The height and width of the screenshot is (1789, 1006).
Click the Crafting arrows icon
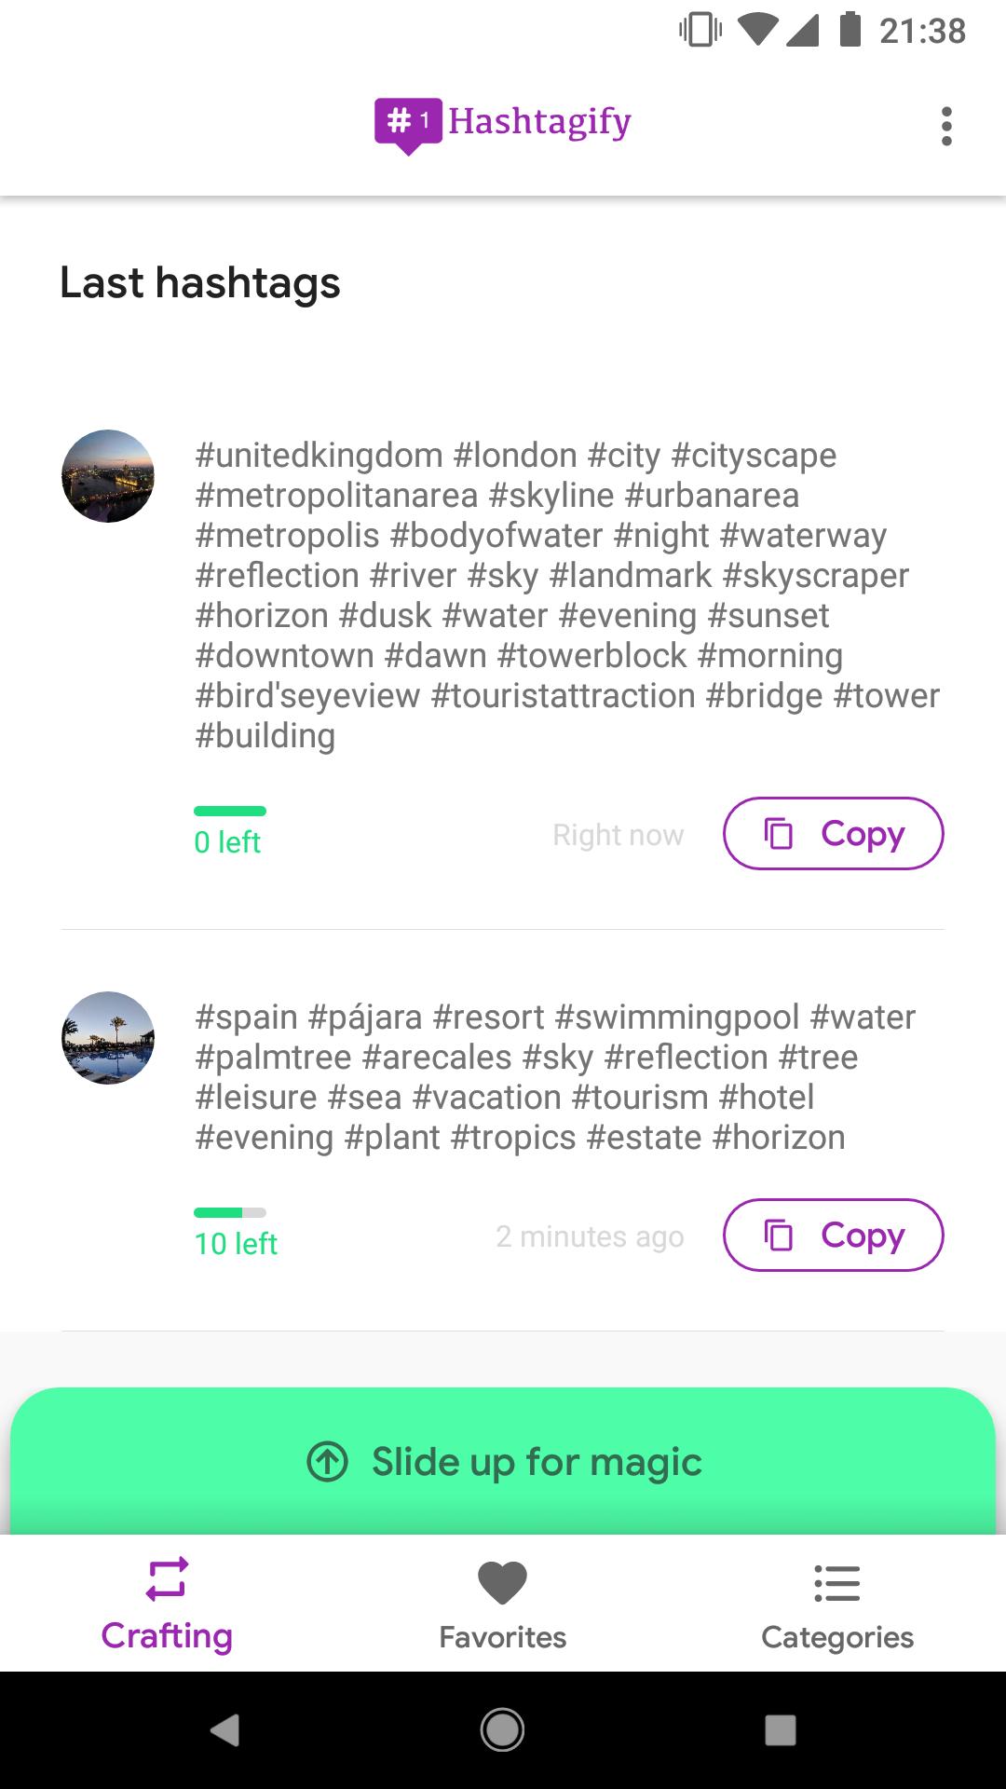[167, 1578]
